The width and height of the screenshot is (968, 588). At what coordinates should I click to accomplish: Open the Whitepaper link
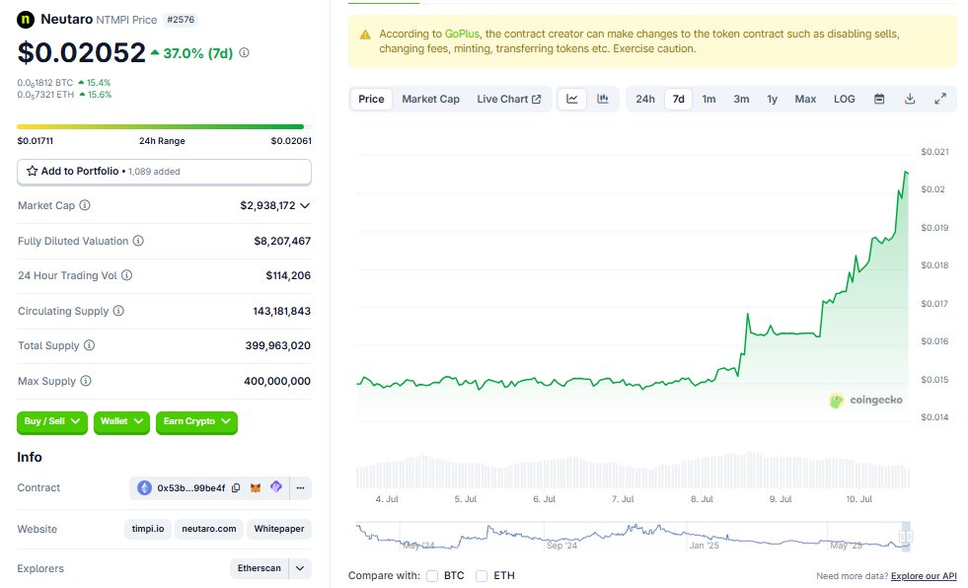279,529
